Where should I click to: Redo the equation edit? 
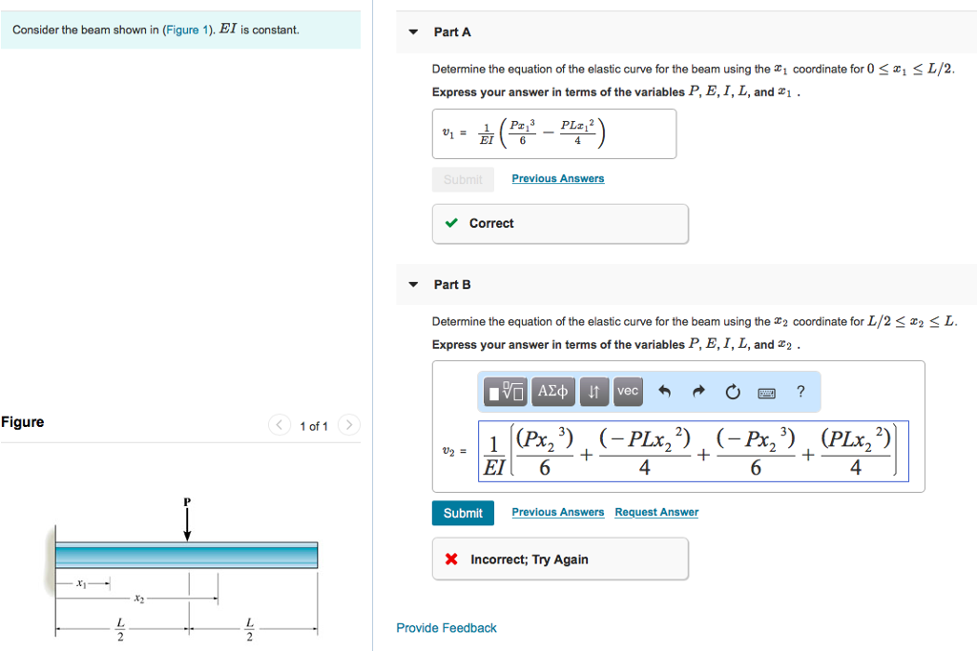tap(699, 391)
